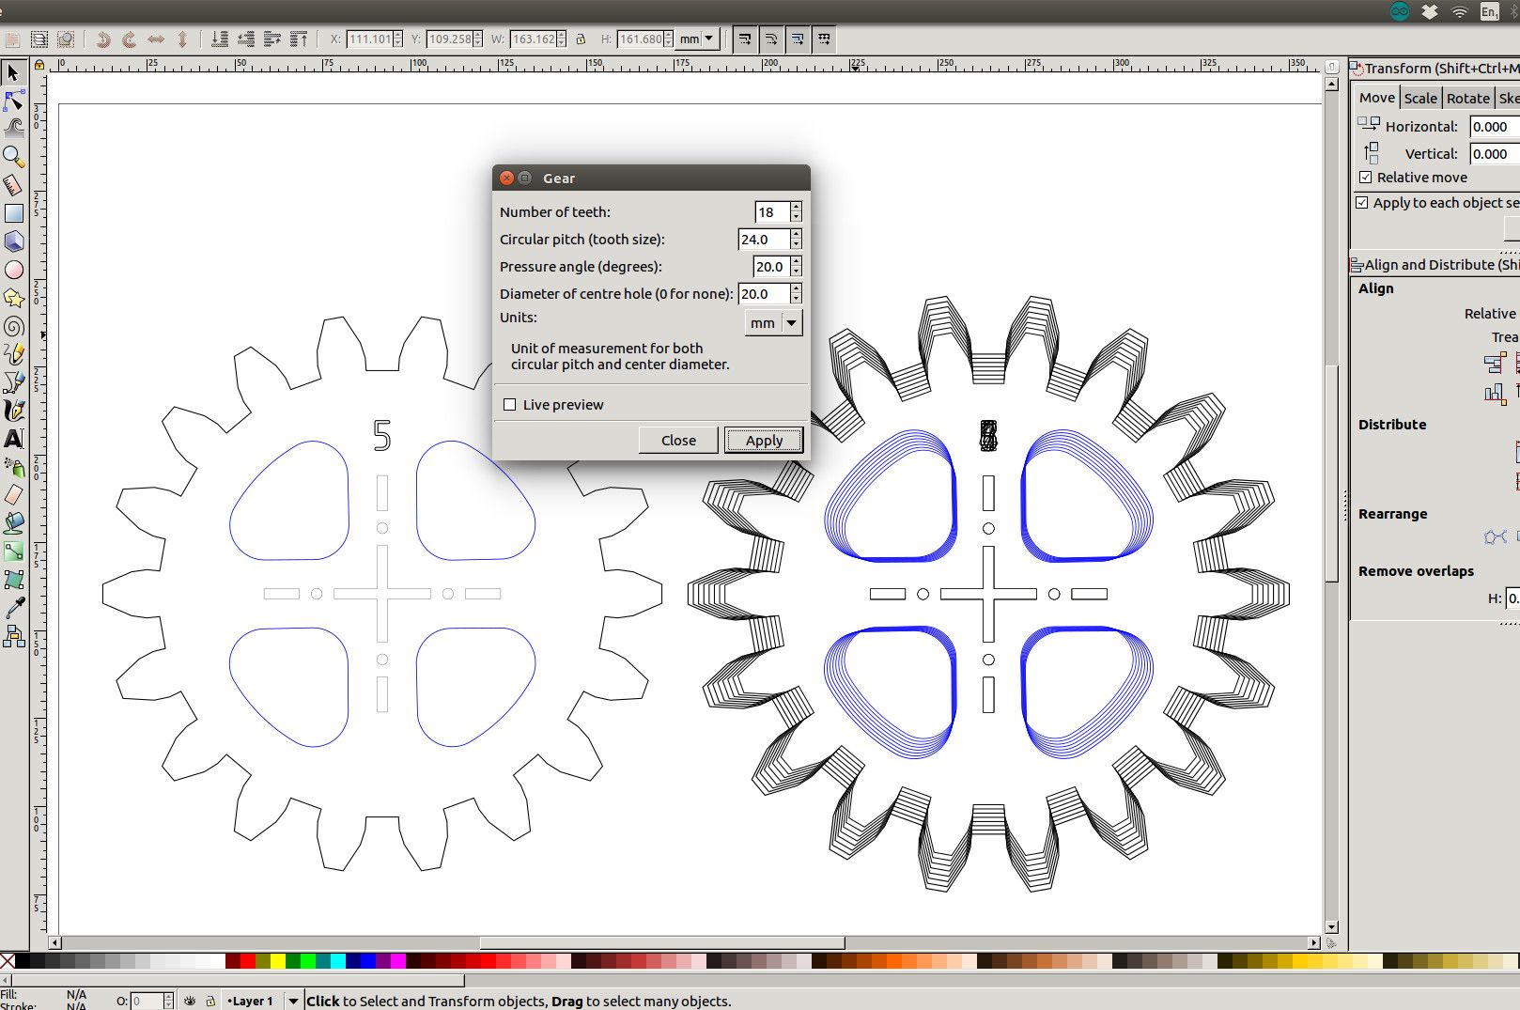Adjust the Circular pitch stepper
The image size is (1520, 1010).
(797, 240)
